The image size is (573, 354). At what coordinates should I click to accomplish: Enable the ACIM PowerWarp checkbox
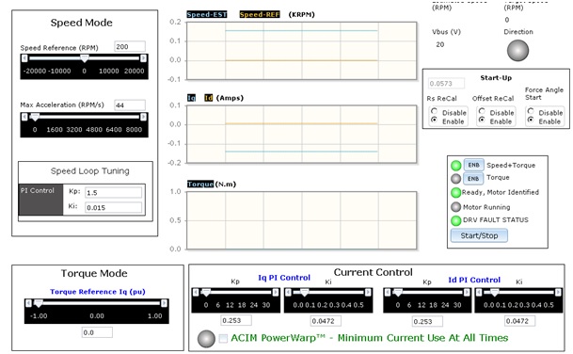[x=223, y=338]
